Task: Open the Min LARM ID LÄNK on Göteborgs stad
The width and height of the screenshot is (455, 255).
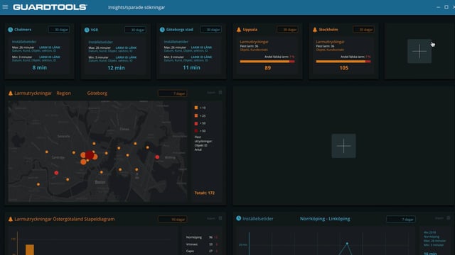Action: pyautogui.click(x=201, y=57)
